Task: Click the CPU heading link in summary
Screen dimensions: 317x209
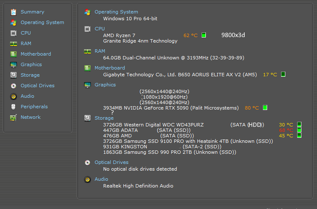Action: tap(100, 29)
